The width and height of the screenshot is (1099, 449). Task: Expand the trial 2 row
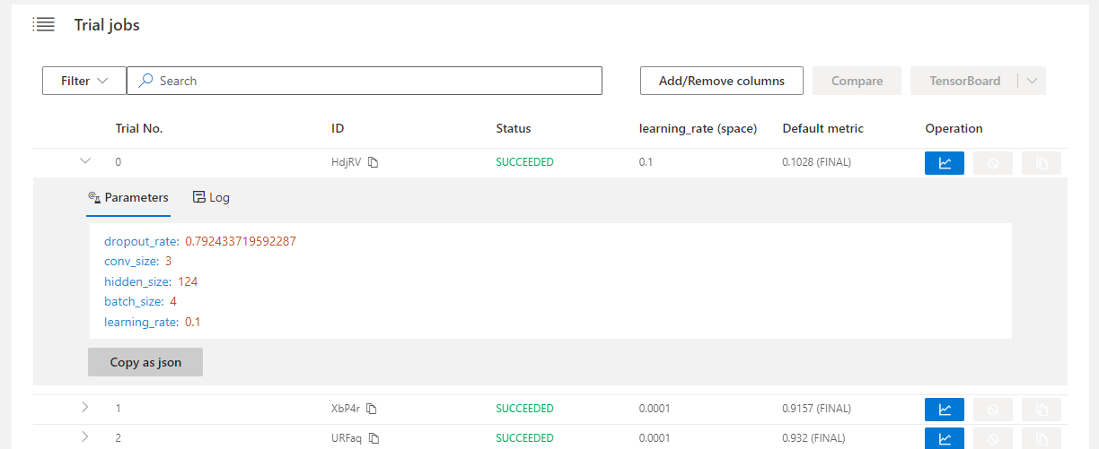pos(85,437)
